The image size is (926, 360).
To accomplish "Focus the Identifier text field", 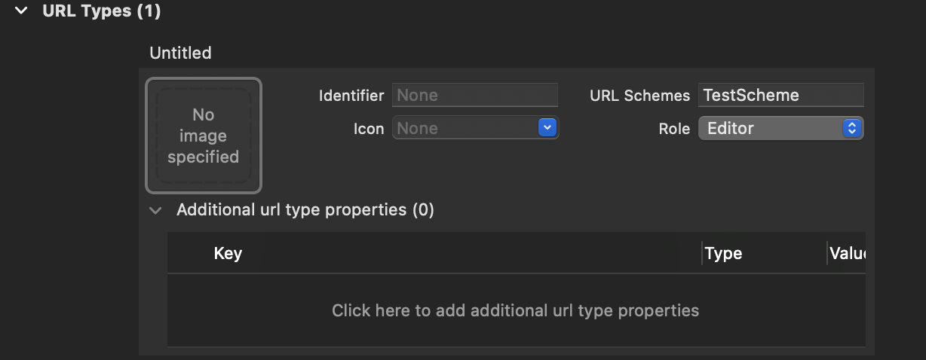I will [x=475, y=95].
